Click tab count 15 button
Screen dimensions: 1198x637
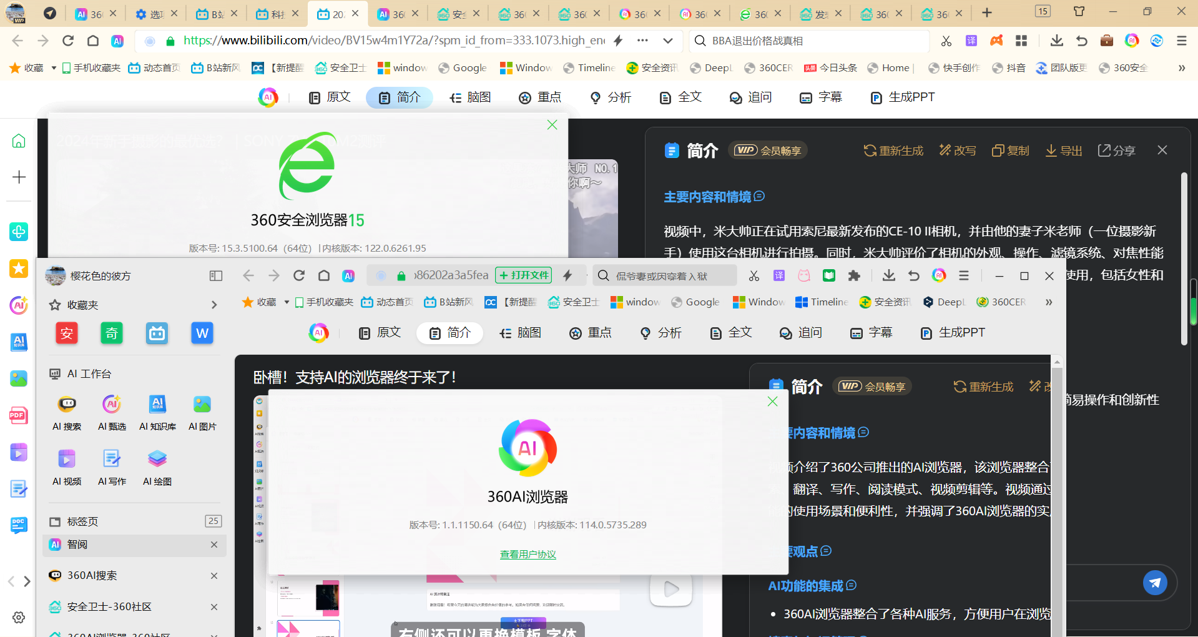[x=1043, y=11]
